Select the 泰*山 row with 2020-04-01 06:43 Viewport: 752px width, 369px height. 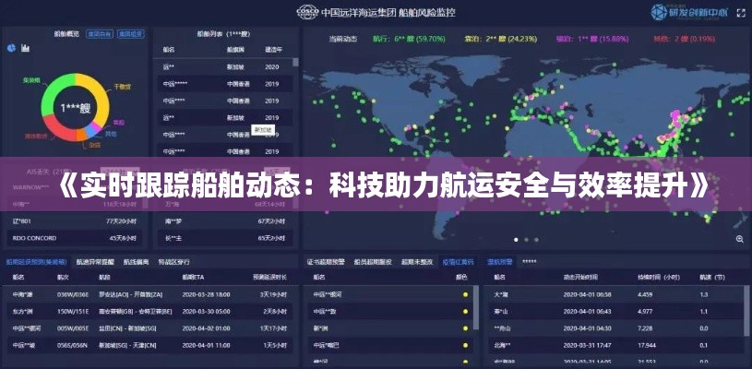click(617, 312)
